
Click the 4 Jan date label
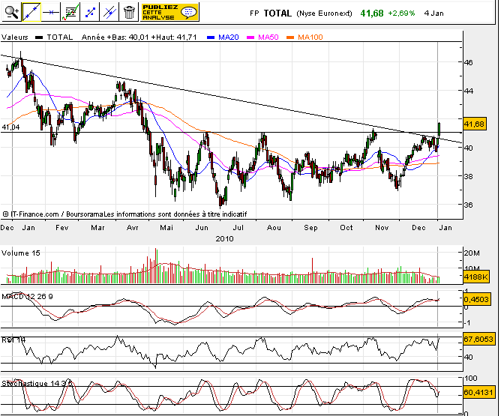(433, 13)
